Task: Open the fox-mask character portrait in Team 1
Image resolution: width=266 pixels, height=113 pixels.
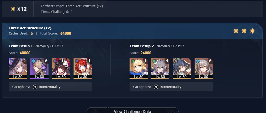Action: coord(61,68)
